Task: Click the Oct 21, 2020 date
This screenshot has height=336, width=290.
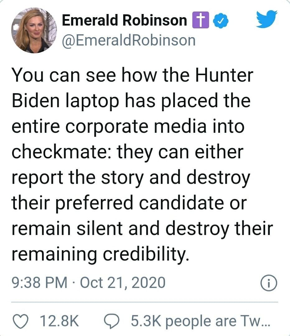Action: (x=123, y=282)
